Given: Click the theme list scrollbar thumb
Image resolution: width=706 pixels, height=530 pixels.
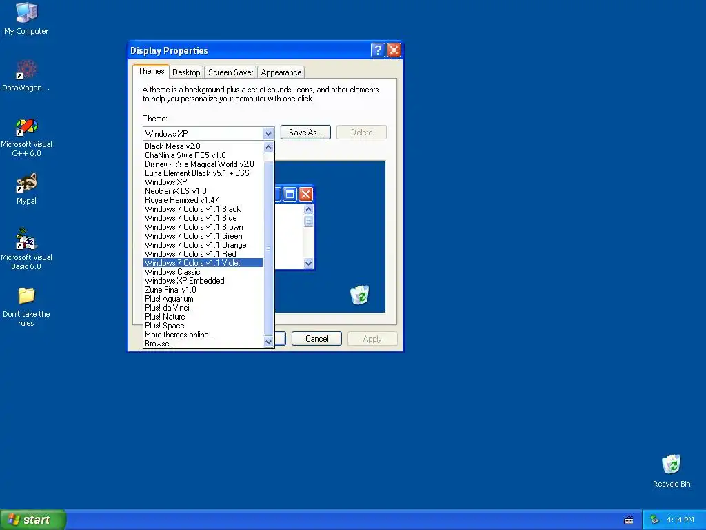Looking at the screenshot, I should click(268, 248).
